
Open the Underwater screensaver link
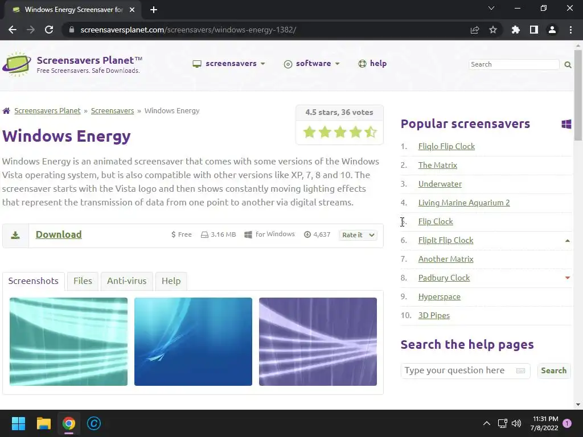(440, 184)
